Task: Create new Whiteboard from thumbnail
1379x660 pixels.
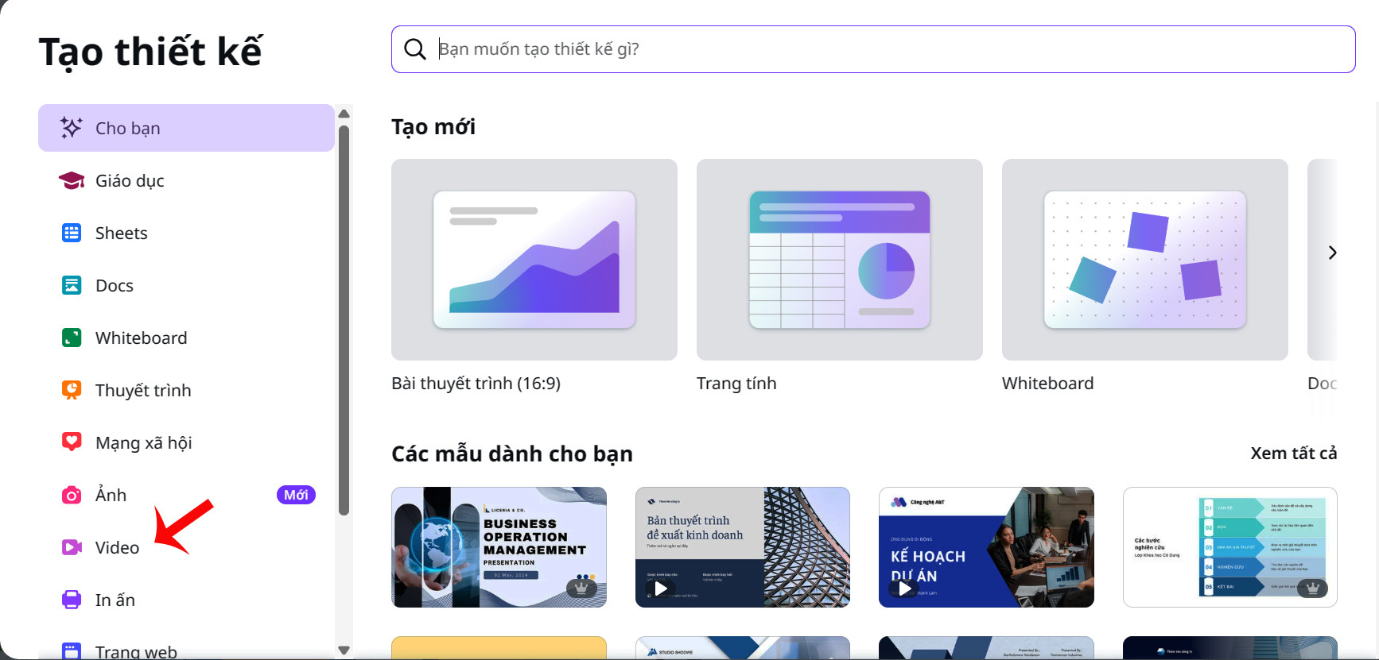Action: click(x=1145, y=260)
